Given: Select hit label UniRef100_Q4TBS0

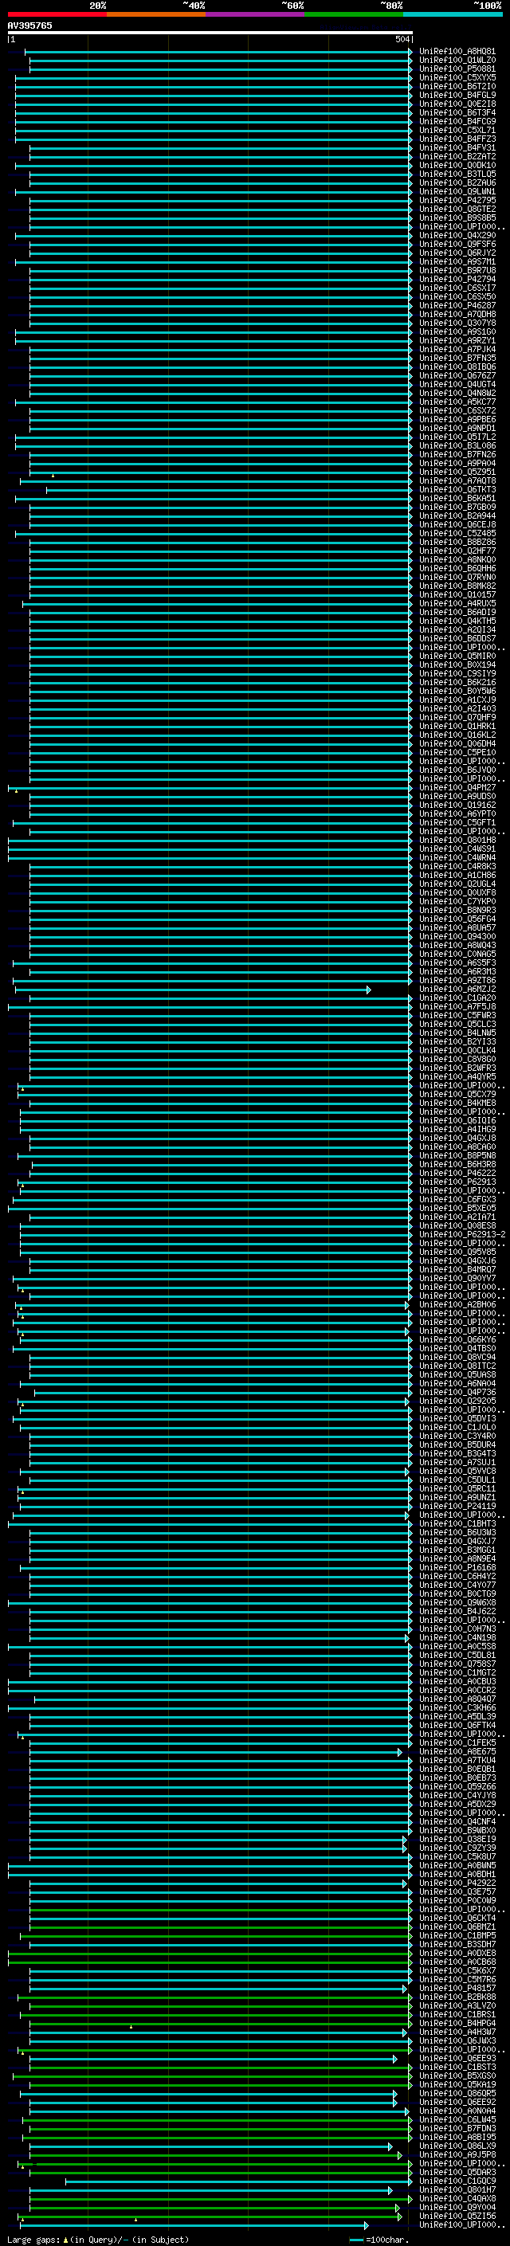Looking at the screenshot, I should pyautogui.click(x=457, y=1348).
